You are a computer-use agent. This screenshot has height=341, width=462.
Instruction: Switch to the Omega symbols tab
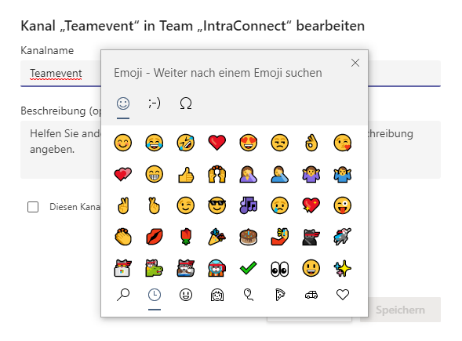coord(186,103)
